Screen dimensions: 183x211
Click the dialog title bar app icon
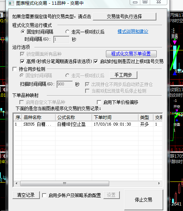pos(11,3)
